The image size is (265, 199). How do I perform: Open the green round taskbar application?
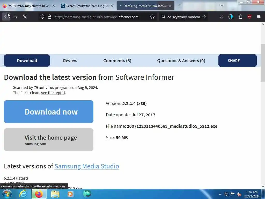87,194
